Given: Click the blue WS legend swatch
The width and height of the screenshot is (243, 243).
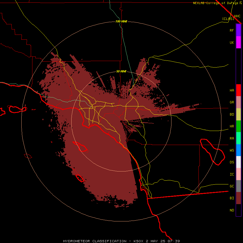Looking at the screenshot, I should pyautogui.click(x=238, y=150).
